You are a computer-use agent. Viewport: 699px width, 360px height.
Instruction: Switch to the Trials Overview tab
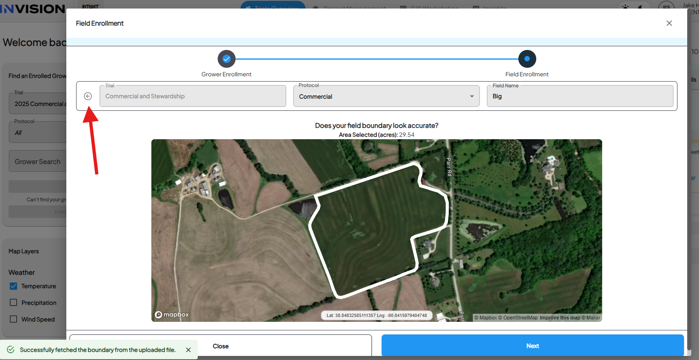[273, 6]
